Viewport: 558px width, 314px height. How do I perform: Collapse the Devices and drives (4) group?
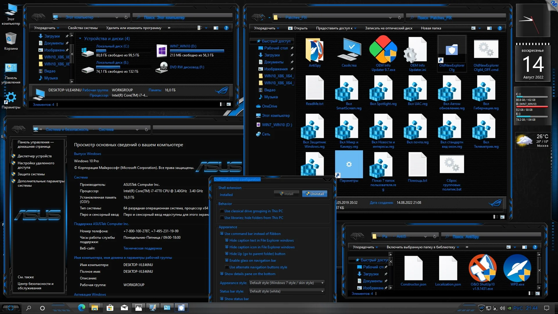[x=80, y=39]
